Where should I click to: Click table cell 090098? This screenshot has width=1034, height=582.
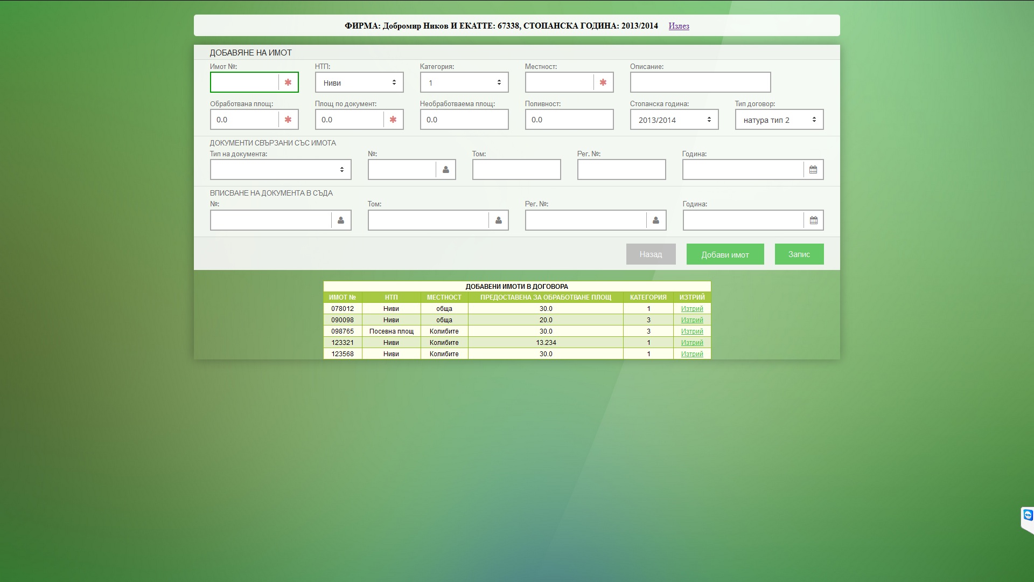[343, 320]
